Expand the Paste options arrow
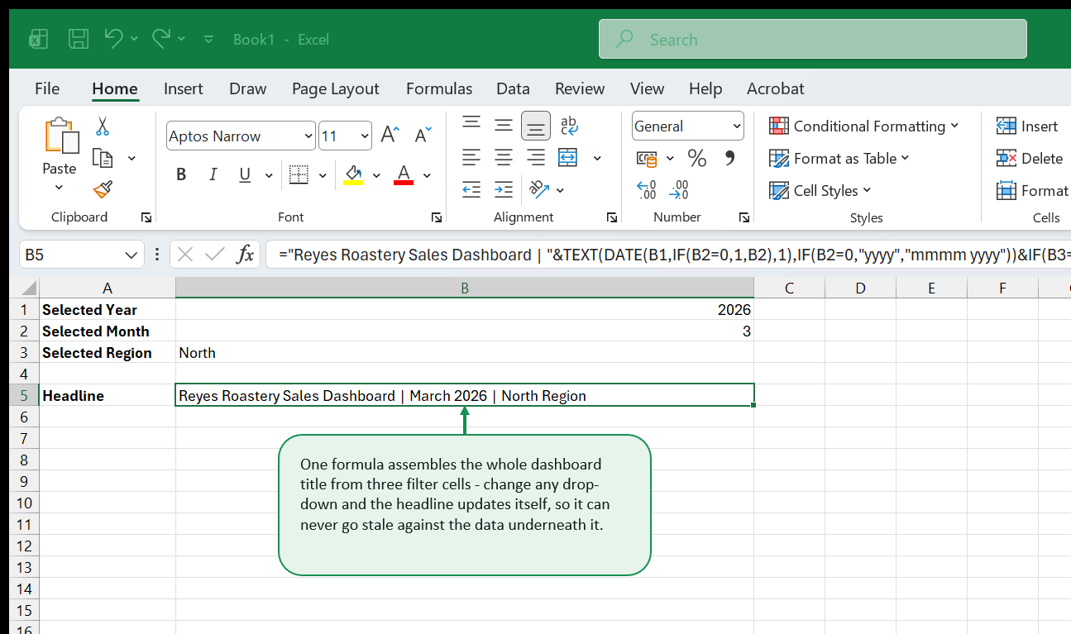Screen dimensions: 1071x634 [x=59, y=188]
